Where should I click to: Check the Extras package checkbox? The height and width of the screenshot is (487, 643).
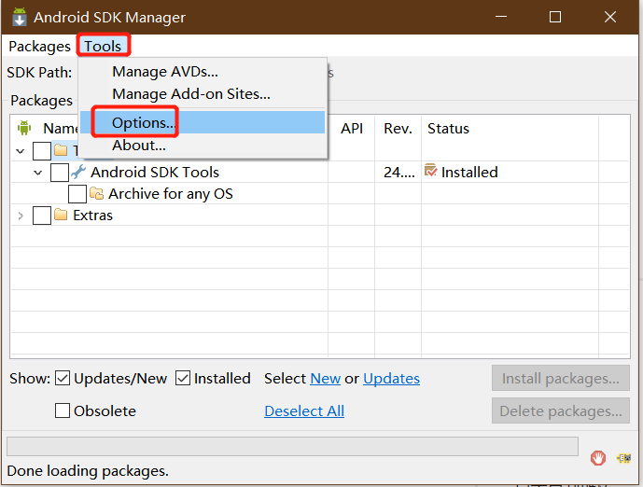(42, 216)
